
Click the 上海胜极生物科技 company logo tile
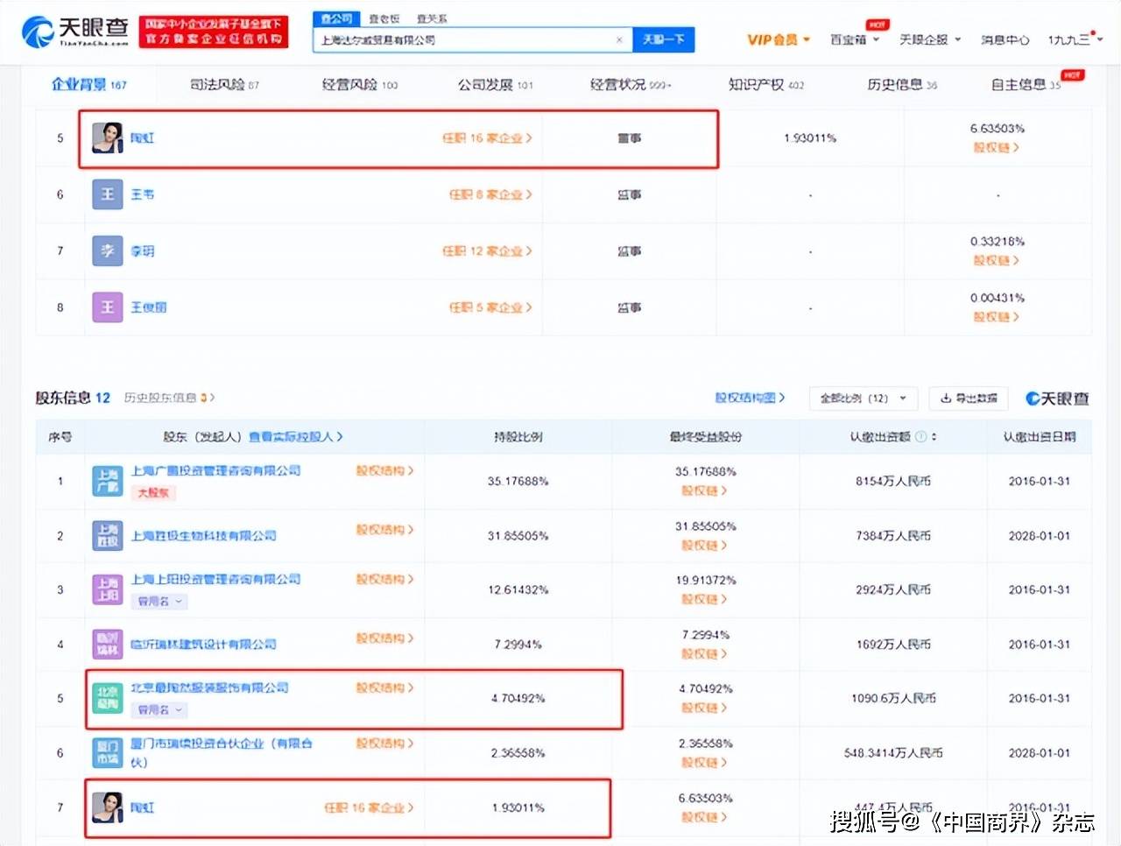pyautogui.click(x=108, y=536)
